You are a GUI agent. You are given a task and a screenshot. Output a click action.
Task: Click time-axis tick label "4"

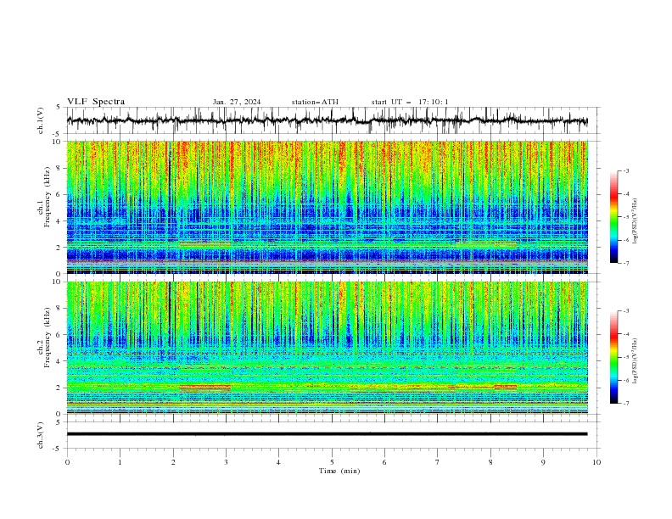tap(279, 462)
